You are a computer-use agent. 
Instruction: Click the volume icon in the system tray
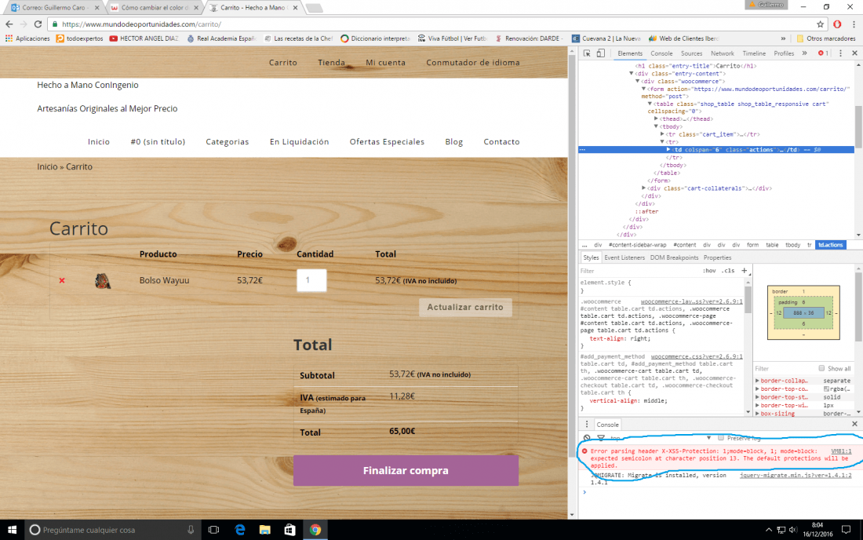793,530
